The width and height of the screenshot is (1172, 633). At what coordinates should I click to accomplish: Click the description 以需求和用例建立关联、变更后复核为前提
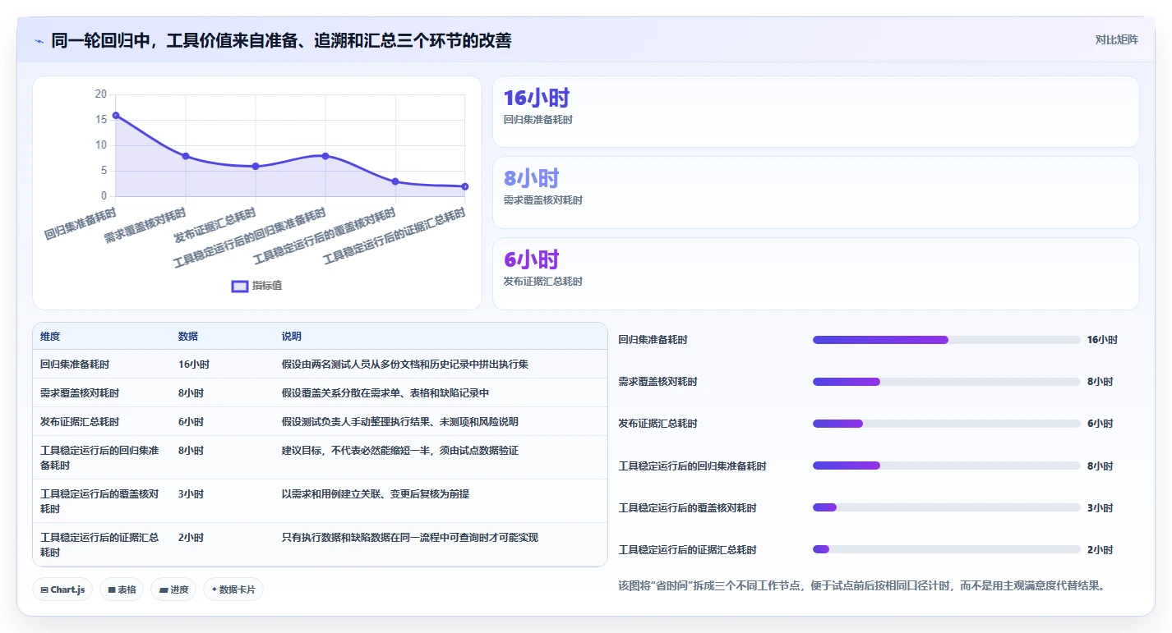click(x=376, y=494)
